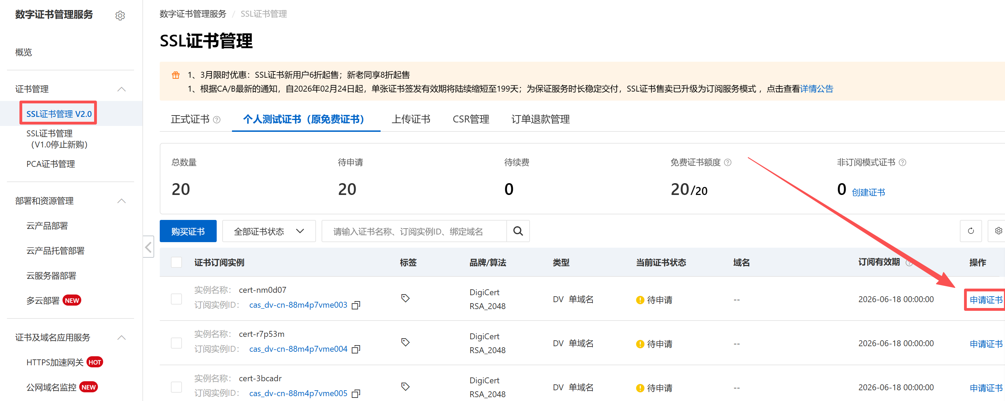Click 申请证书 for cert-r7p53m
The image size is (1005, 401).
coord(986,344)
